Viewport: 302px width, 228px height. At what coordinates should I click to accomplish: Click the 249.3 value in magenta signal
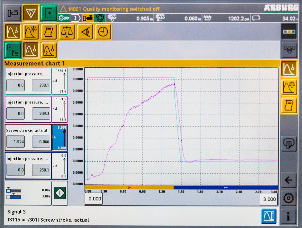(41, 113)
